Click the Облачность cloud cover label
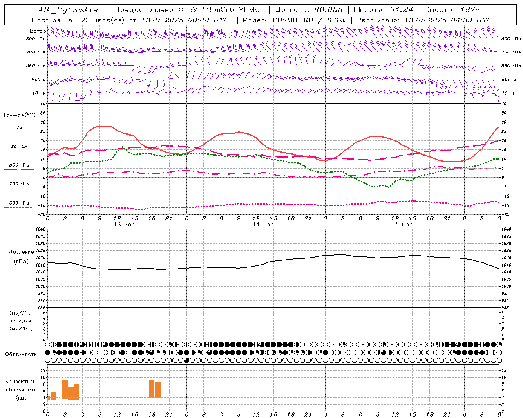The image size is (523, 418). 21,354
